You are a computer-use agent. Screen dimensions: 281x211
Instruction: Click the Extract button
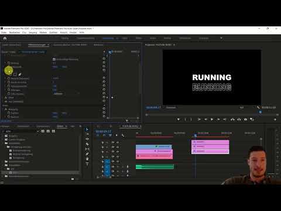tap(239, 120)
